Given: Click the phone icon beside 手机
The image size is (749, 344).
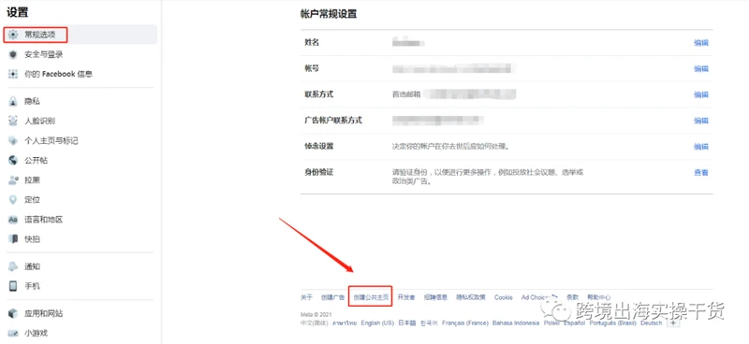Looking at the screenshot, I should tap(13, 286).
